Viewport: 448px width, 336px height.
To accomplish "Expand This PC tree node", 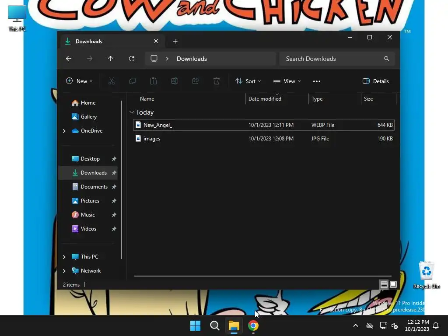I will (64, 257).
